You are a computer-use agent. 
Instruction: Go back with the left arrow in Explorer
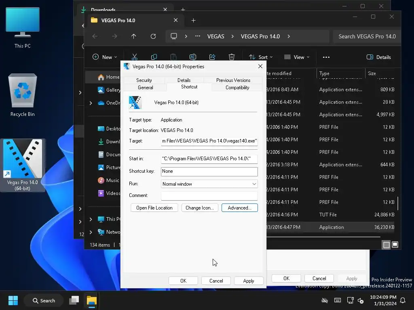[x=95, y=36]
